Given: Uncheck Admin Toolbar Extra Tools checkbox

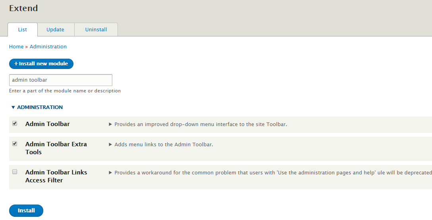Looking at the screenshot, I should [15, 143].
